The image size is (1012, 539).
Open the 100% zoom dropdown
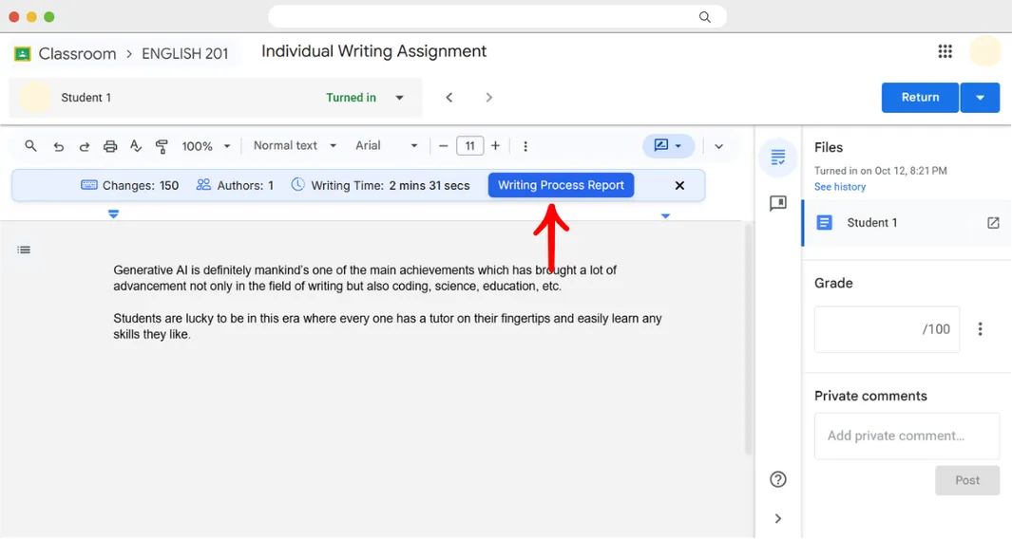pos(206,146)
